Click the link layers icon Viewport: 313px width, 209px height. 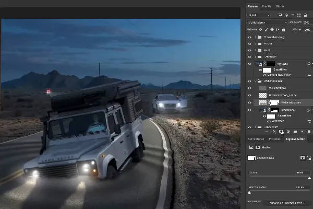(267, 132)
